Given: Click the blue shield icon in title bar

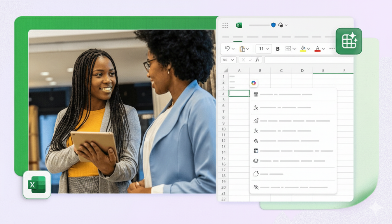Looking at the screenshot, I should click(273, 25).
